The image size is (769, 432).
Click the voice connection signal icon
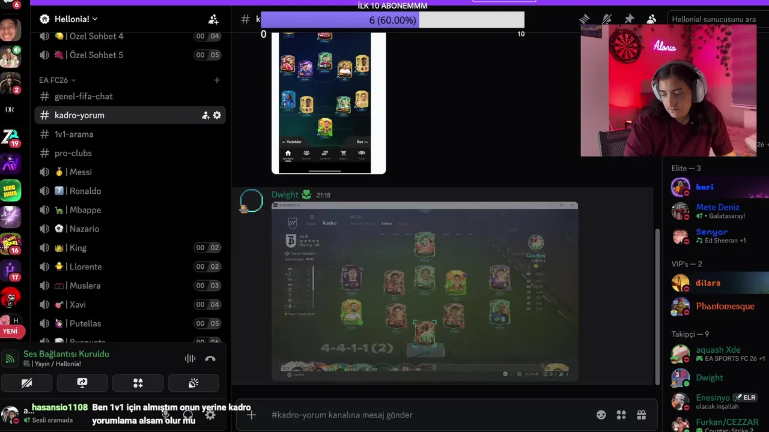10,359
